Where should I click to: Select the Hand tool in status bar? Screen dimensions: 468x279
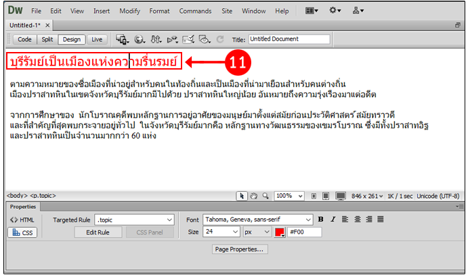pos(253,195)
